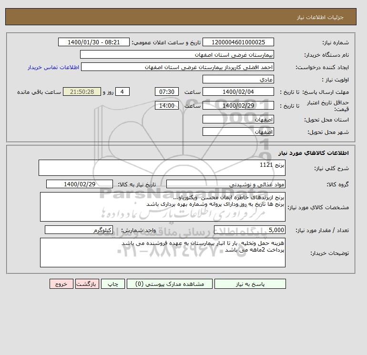Click label مشخصات کالای مورد نیاز

tap(318, 207)
